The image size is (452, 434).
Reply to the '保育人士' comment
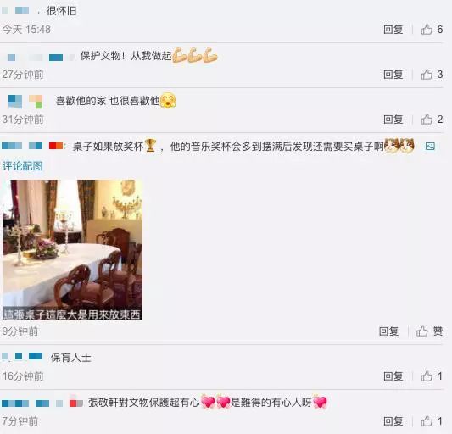point(393,376)
